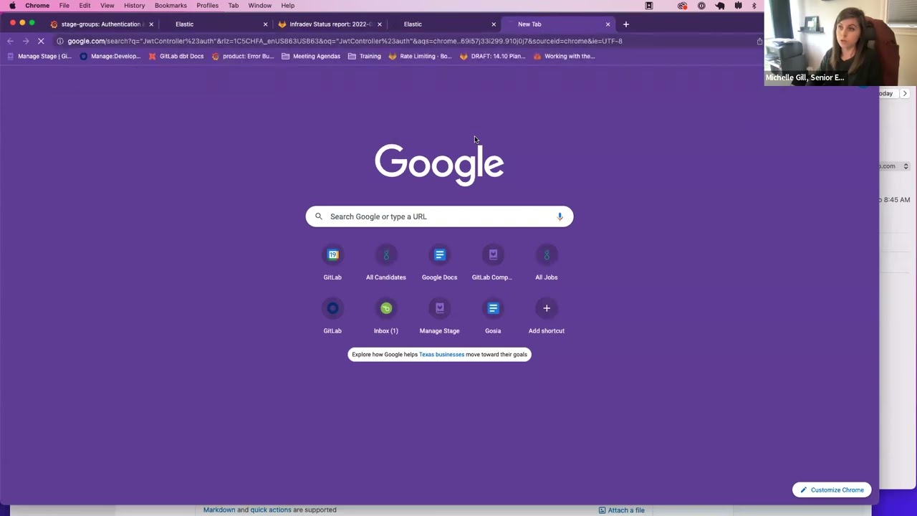Open the Edit menu
Image resolution: width=917 pixels, height=516 pixels.
(x=85, y=6)
